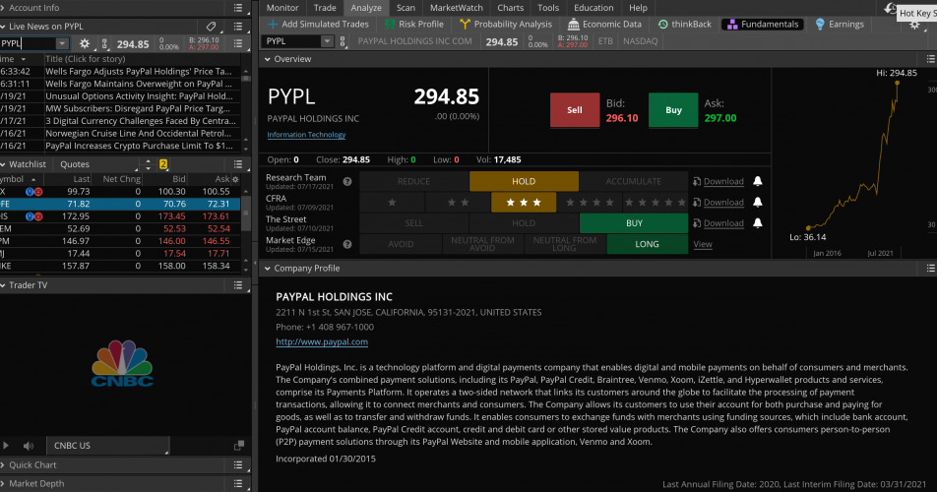The image size is (937, 492).
Task: Click the link icon beside the Analyze PYPL field
Action: click(x=343, y=41)
